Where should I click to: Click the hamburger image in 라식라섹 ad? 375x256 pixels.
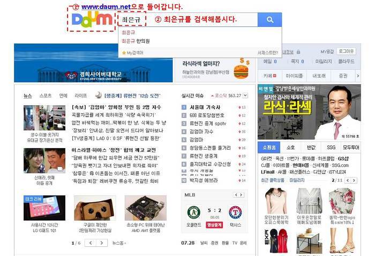coord(241,71)
